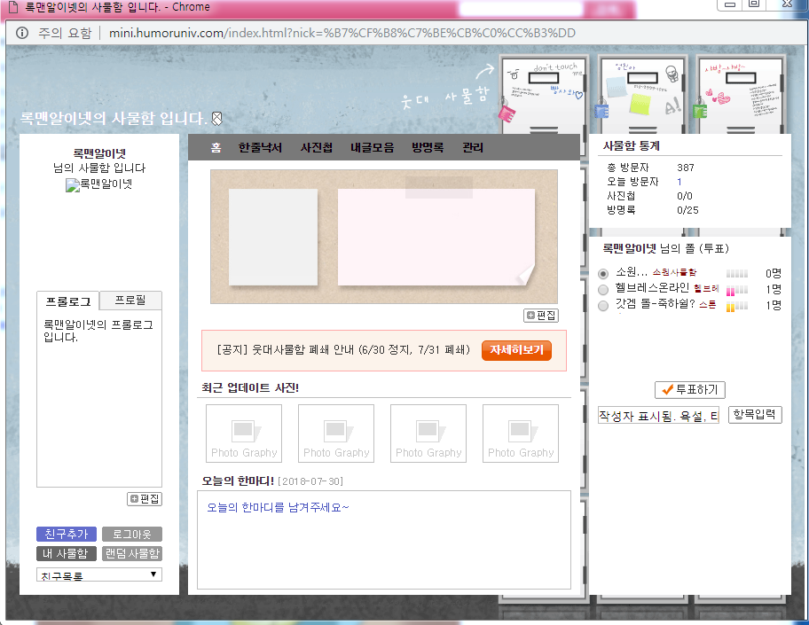Click the don't touch locker image
Viewport: 809px width, 625px height.
(543, 96)
